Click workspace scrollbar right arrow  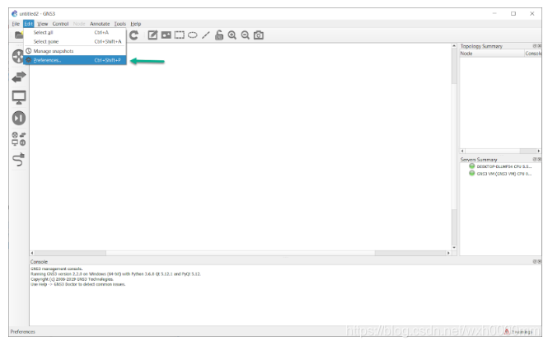tap(448, 253)
